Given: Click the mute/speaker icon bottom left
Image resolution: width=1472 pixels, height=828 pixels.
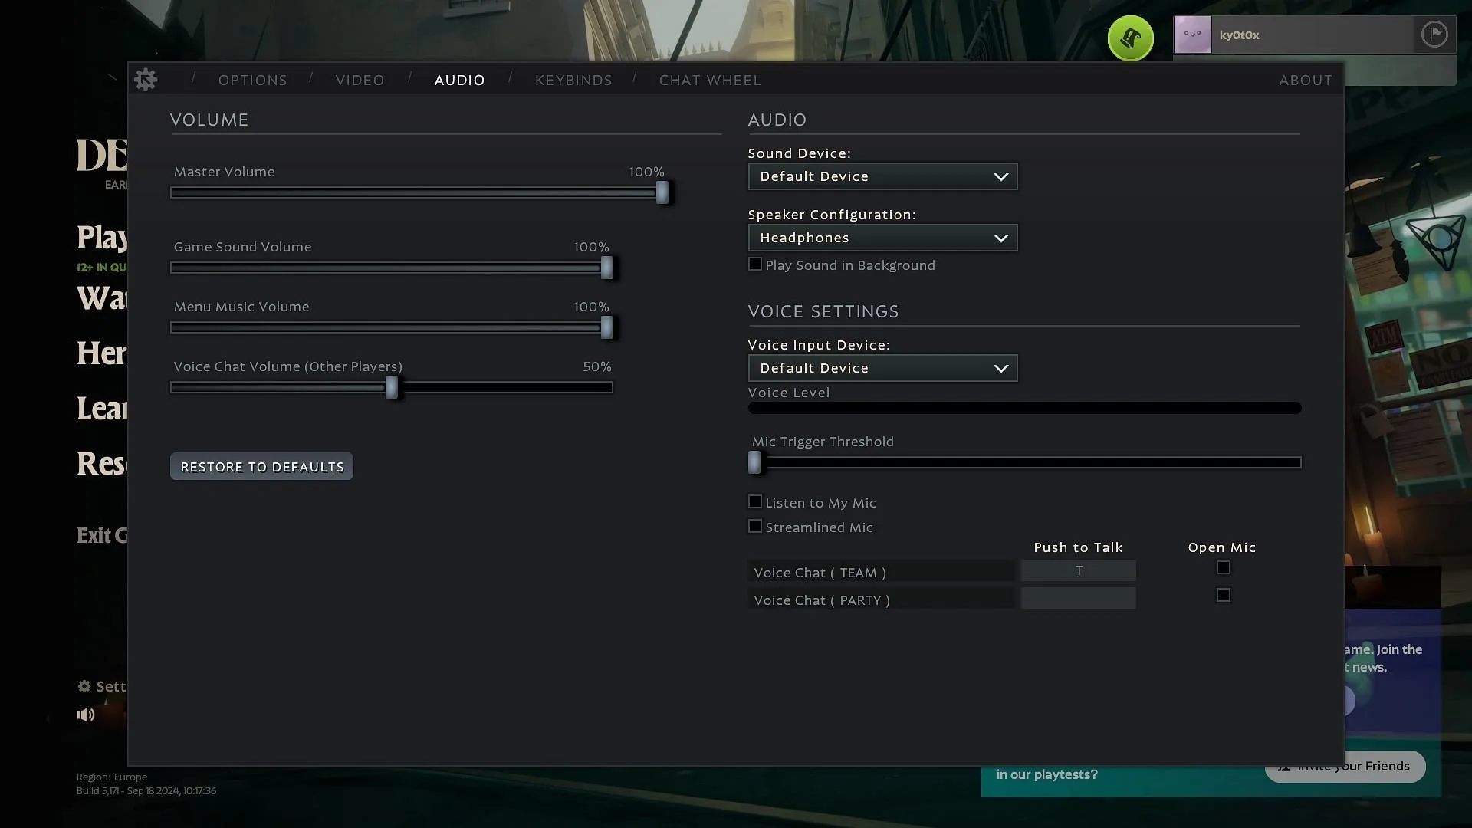Looking at the screenshot, I should click(x=86, y=715).
